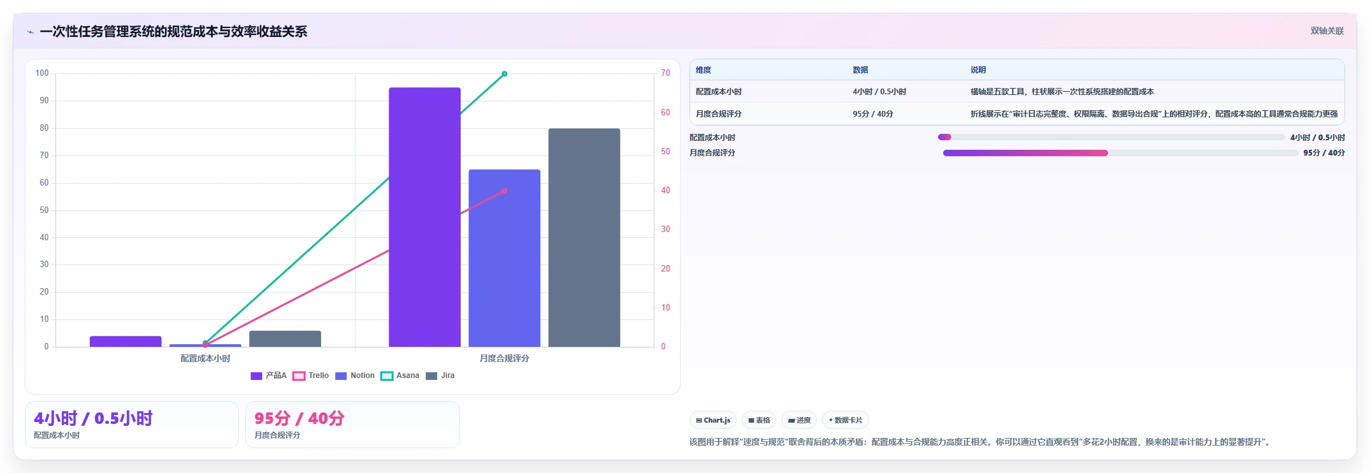Image resolution: width=1370 pixels, height=473 pixels.
Task: Click the Jira bar in 月度合规评分 group
Action: [x=584, y=238]
